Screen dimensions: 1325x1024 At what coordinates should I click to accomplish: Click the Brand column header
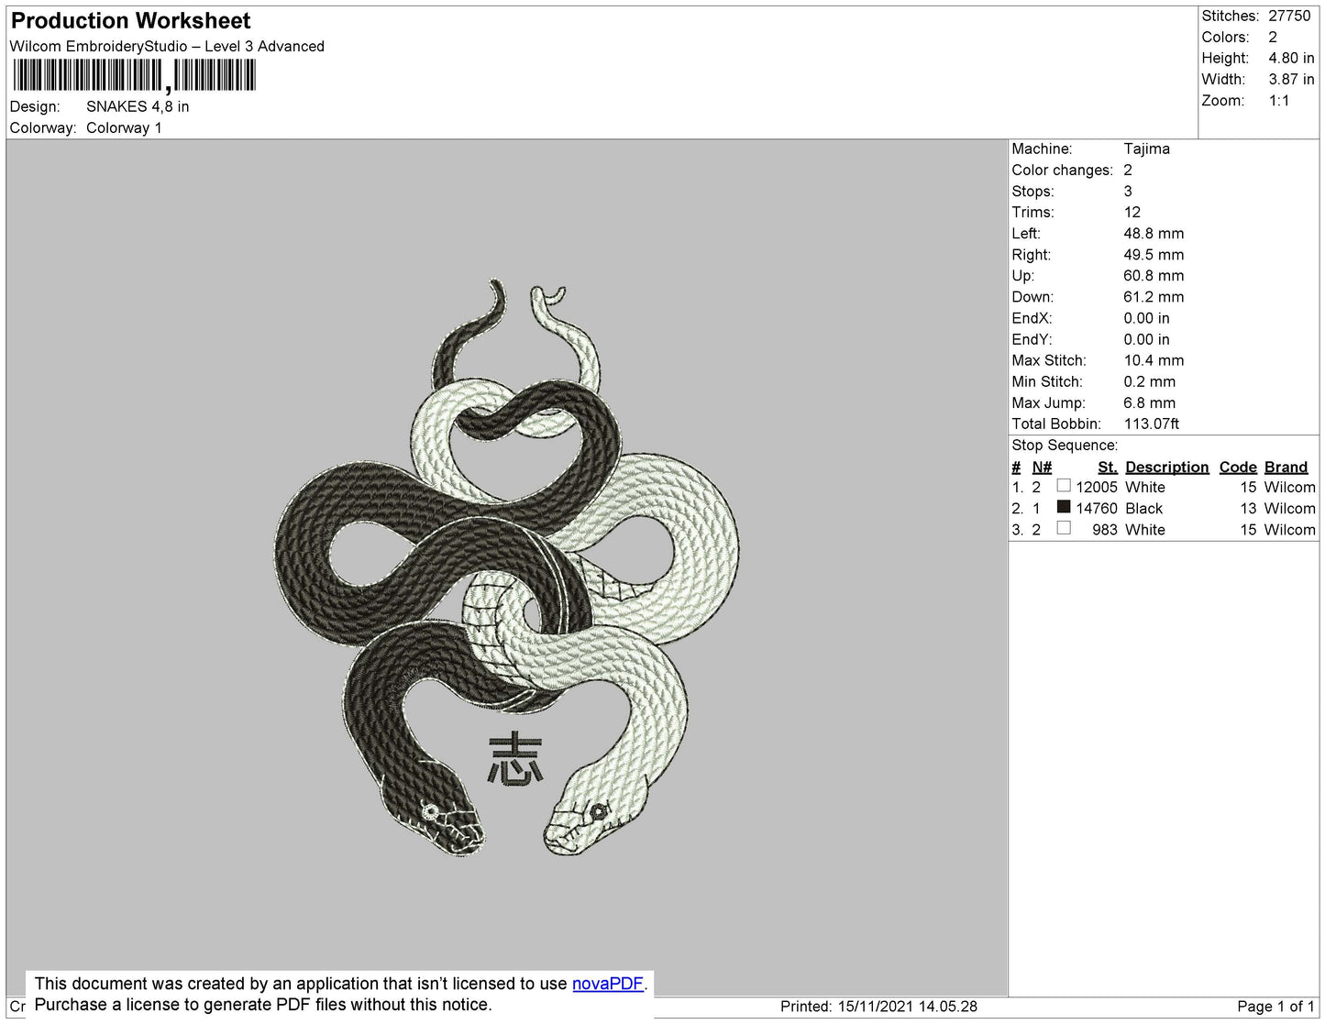click(x=1286, y=467)
